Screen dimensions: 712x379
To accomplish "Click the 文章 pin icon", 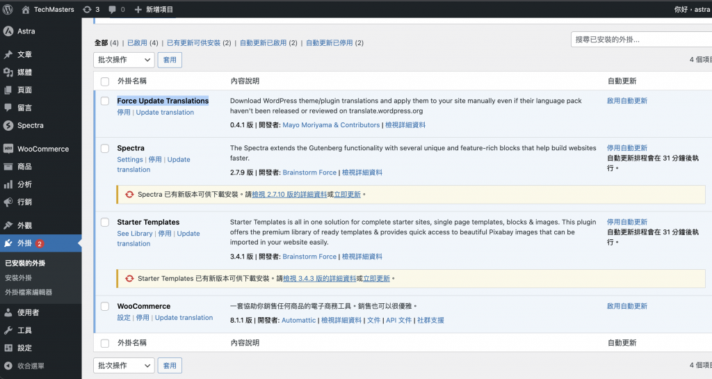I will tap(8, 54).
